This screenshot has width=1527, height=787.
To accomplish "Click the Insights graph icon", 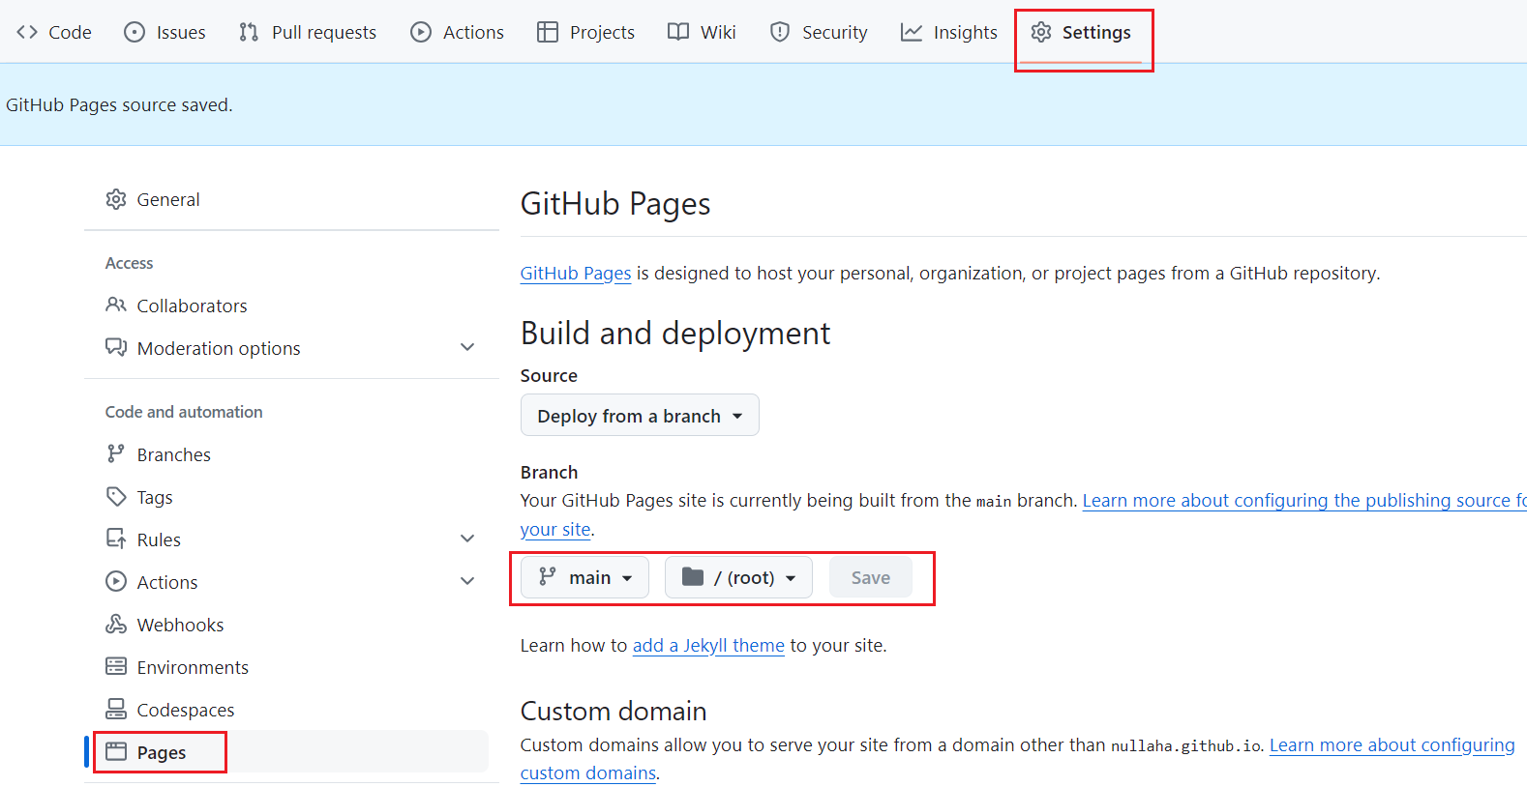I will [912, 32].
